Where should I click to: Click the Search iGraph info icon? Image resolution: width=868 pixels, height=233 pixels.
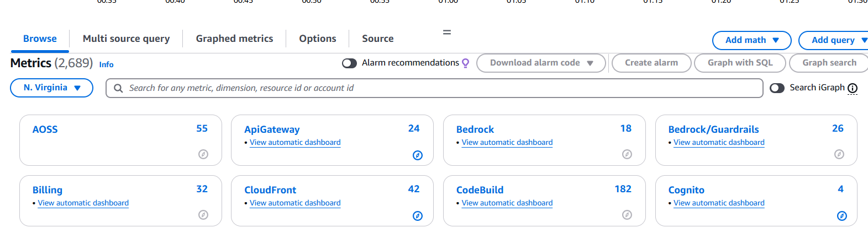coord(853,88)
